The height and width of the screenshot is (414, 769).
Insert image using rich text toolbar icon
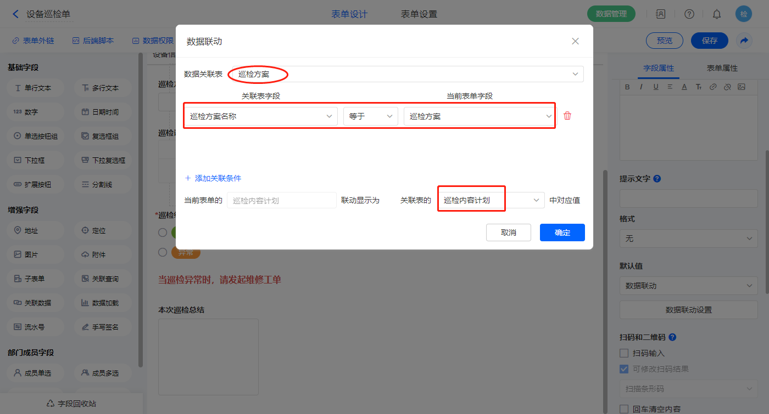(x=741, y=87)
